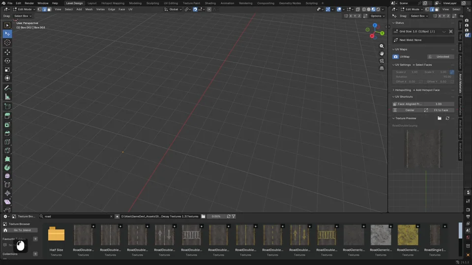Open the Edit Mode dropdown in main viewport

coord(24,9)
